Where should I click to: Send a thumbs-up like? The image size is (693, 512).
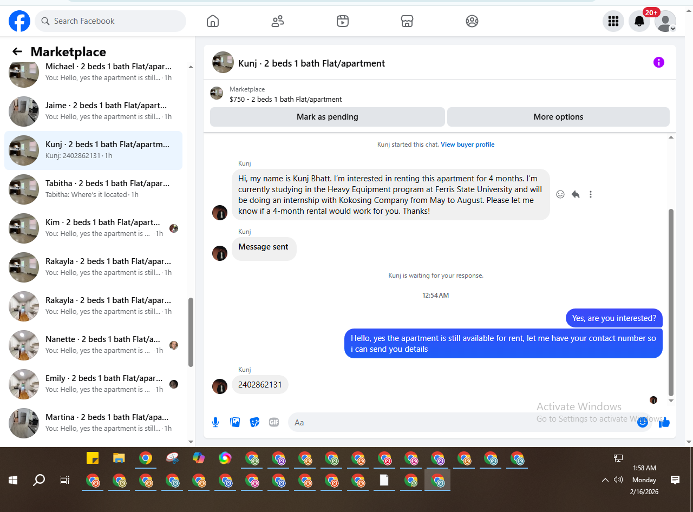[x=664, y=422]
